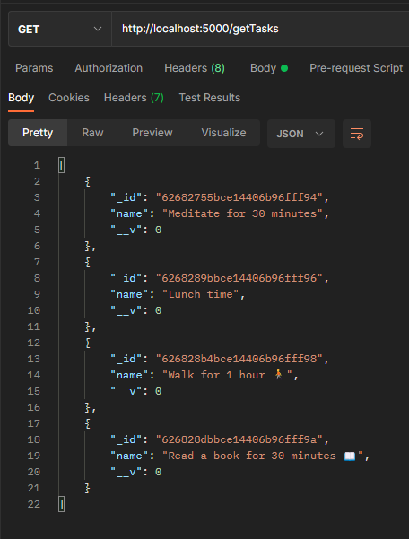This screenshot has width=409, height=539.
Task: Click the closing bracket on line 22
Action: 61,504
